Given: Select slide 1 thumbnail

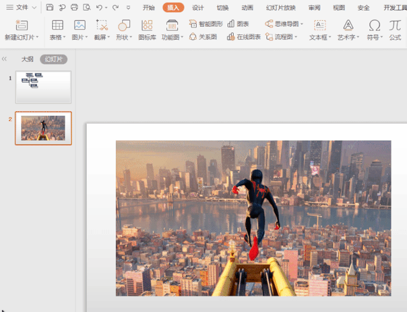Looking at the screenshot, I should click(43, 87).
